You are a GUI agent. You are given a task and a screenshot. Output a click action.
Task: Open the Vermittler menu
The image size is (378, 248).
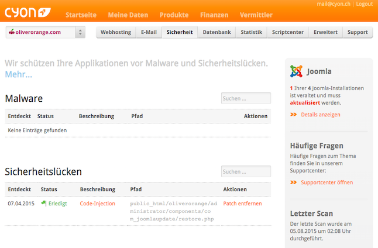click(x=256, y=15)
